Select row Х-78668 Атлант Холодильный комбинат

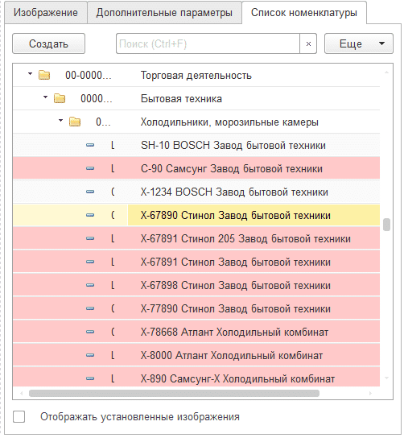(196, 332)
